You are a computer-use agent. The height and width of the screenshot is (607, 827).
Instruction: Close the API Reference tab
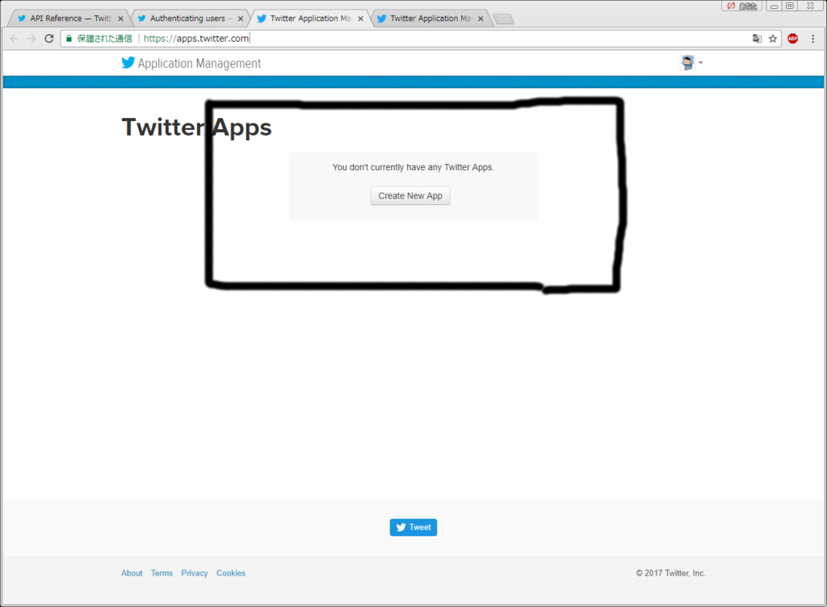pos(120,19)
